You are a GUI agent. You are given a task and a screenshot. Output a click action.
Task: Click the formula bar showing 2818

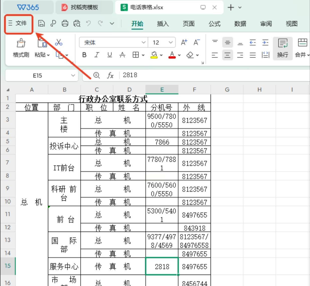coord(215,75)
